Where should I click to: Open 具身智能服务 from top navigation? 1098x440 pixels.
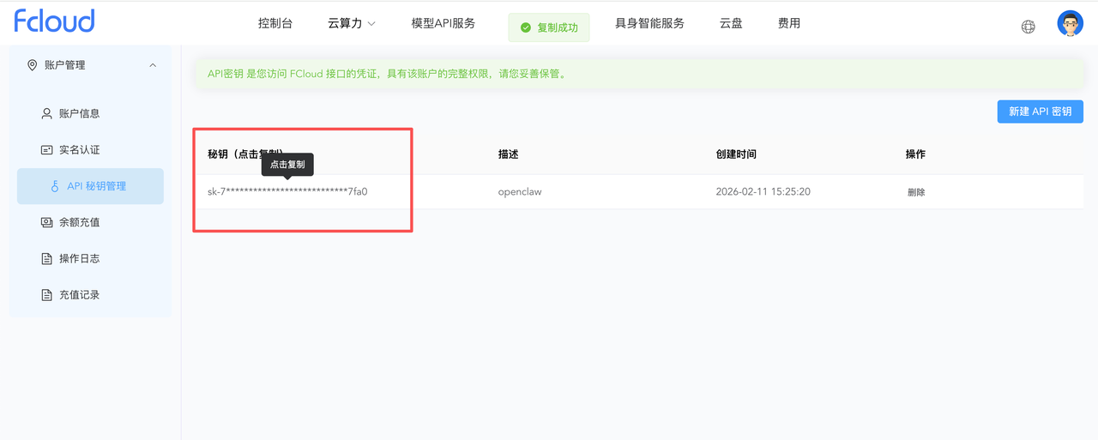click(649, 23)
